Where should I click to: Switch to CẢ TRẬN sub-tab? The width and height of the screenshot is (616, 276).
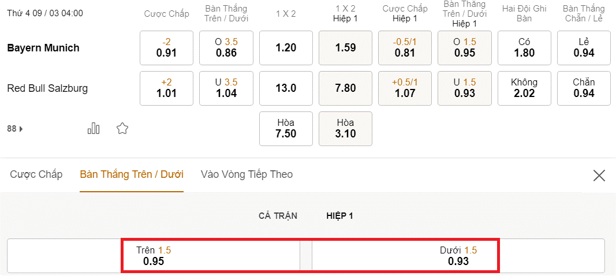(278, 216)
